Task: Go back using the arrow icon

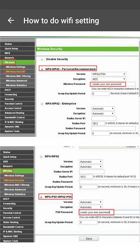Action: click(x=11, y=20)
